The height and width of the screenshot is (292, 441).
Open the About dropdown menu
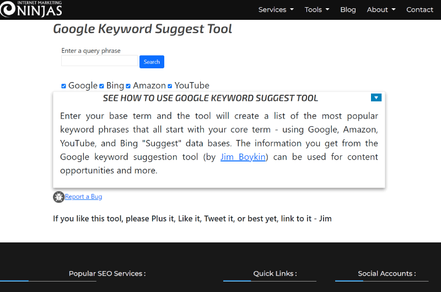pos(381,9)
